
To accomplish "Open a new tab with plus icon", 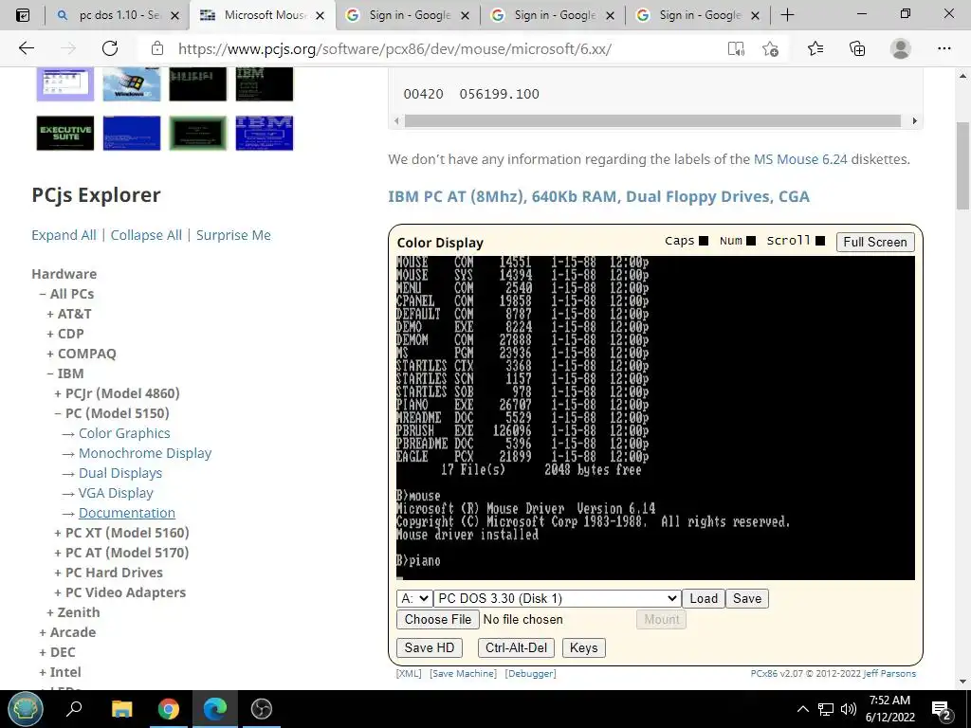I will click(x=787, y=15).
